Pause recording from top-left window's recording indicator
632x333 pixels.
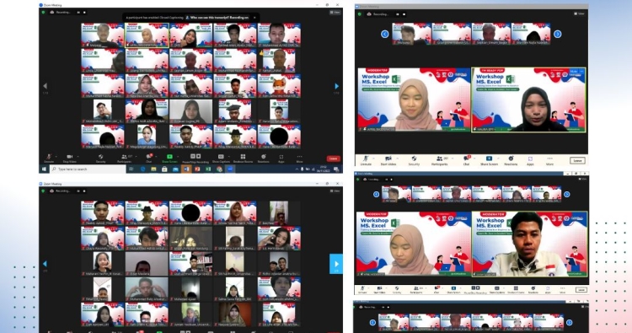[x=78, y=13]
